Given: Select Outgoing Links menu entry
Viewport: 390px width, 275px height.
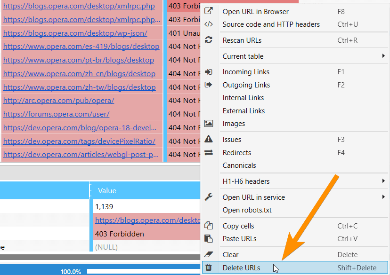Looking at the screenshot, I should [295, 85].
